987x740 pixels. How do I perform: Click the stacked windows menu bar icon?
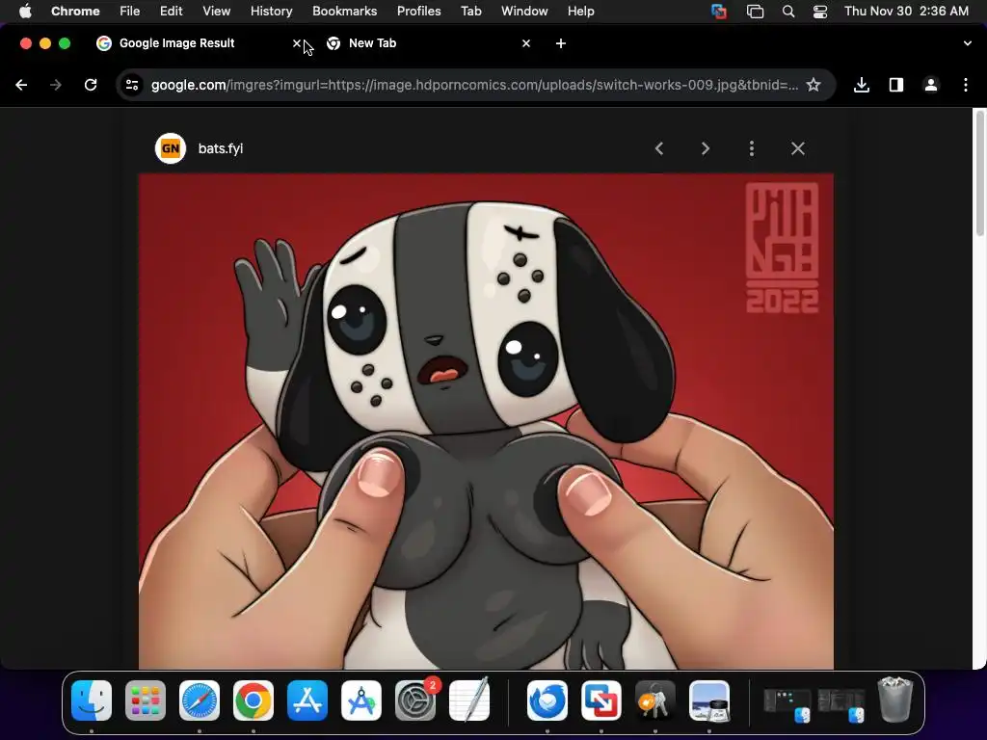(755, 12)
